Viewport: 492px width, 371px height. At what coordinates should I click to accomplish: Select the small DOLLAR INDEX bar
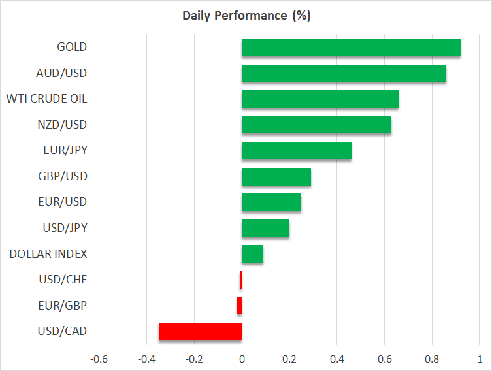(x=252, y=254)
